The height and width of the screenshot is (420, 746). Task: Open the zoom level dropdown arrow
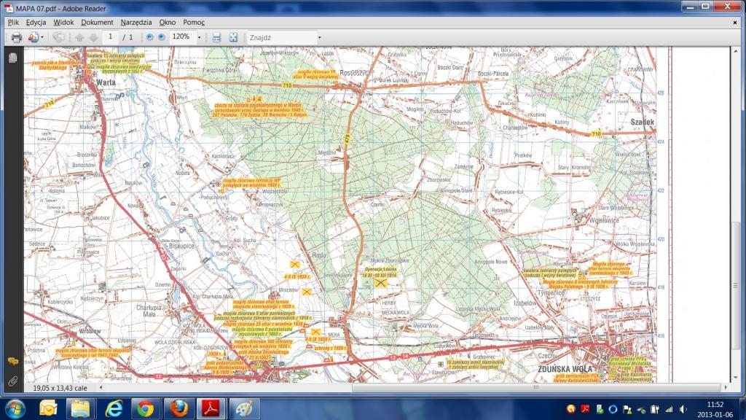[200, 37]
